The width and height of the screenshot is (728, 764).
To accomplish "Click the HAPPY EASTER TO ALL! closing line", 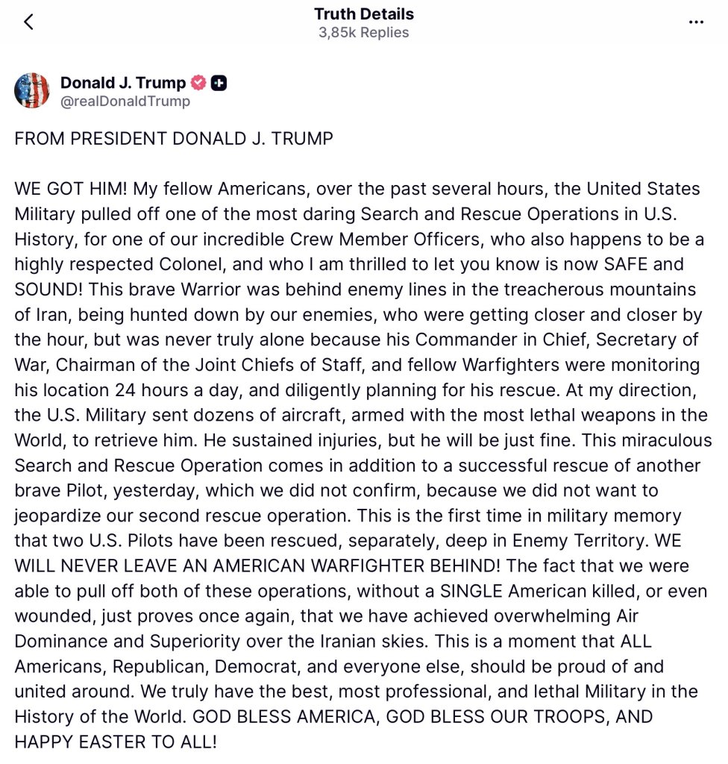I will [116, 742].
